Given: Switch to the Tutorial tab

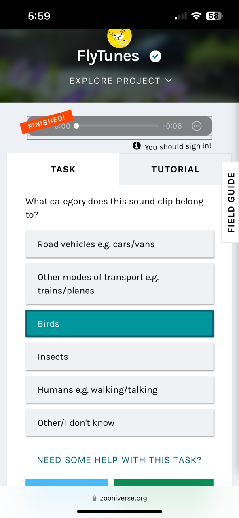Looking at the screenshot, I should pos(176,169).
